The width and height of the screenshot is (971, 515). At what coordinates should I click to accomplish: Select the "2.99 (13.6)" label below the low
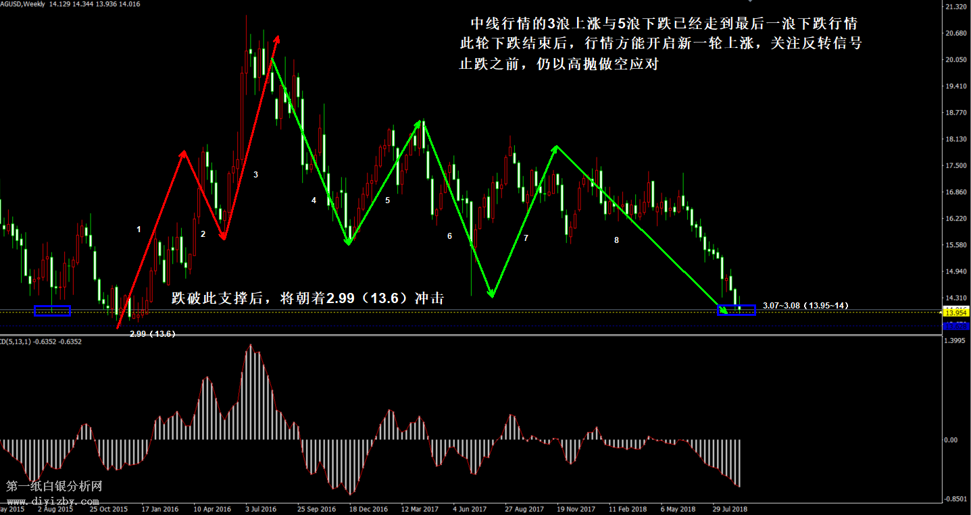point(153,333)
